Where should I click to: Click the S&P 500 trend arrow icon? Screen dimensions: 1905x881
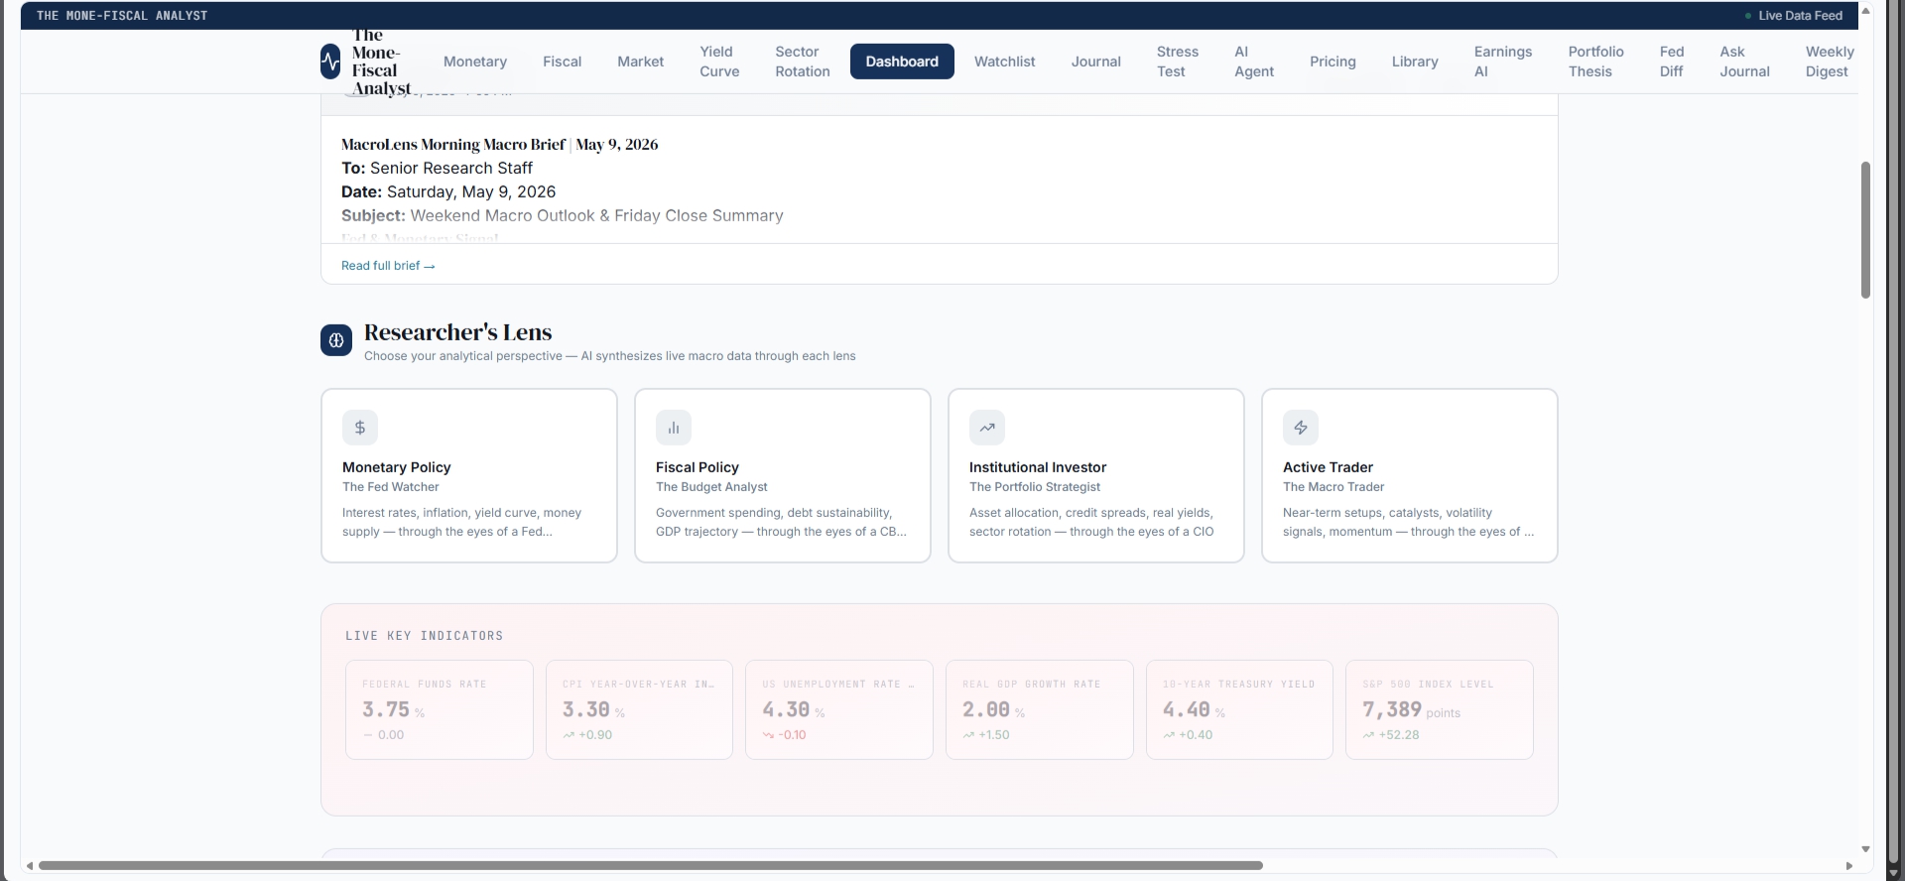click(1368, 735)
